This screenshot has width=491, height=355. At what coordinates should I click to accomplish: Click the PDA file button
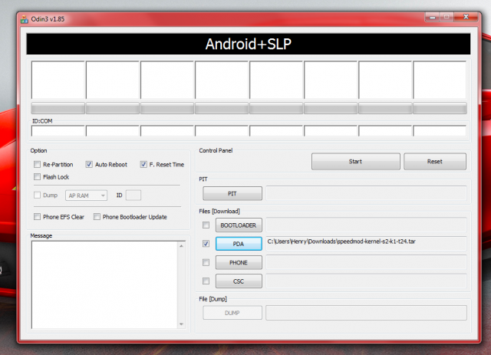click(x=239, y=244)
